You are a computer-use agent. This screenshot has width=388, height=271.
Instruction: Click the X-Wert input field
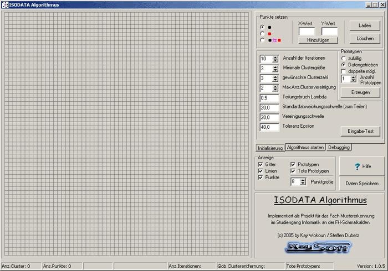tap(307, 32)
